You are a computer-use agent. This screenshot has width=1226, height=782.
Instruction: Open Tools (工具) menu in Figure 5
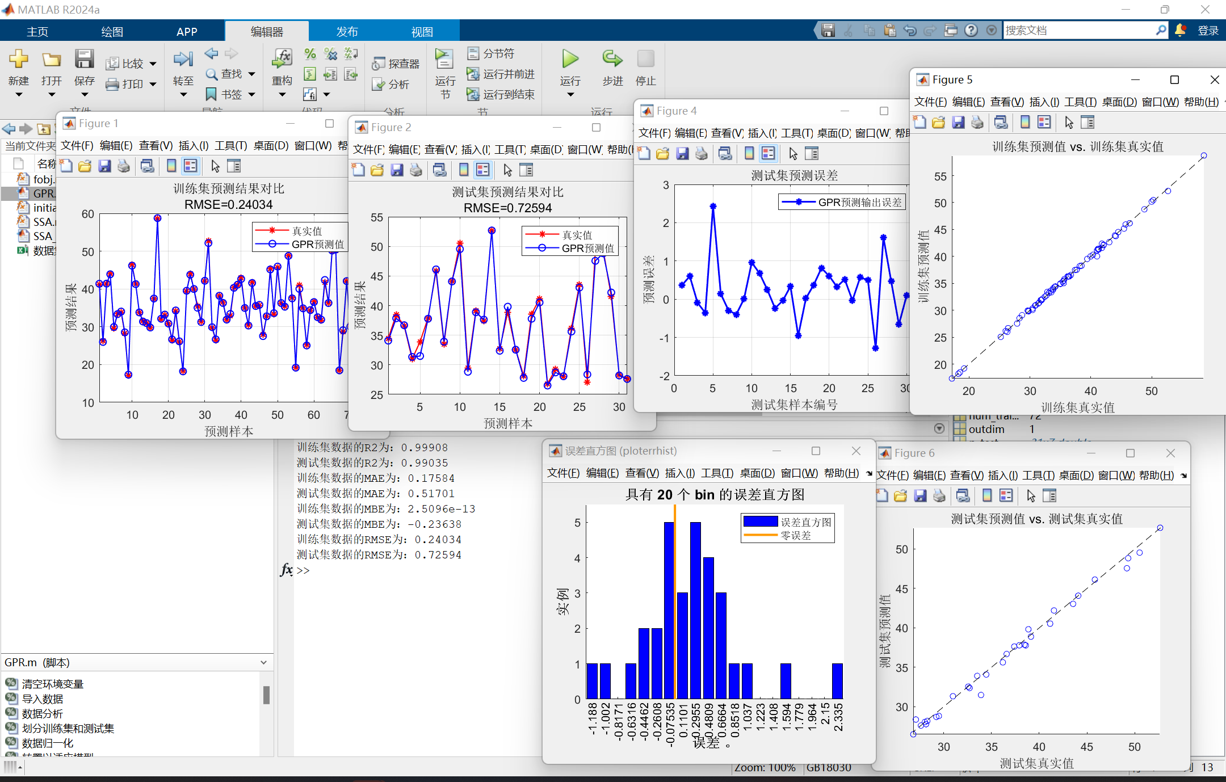click(1080, 102)
